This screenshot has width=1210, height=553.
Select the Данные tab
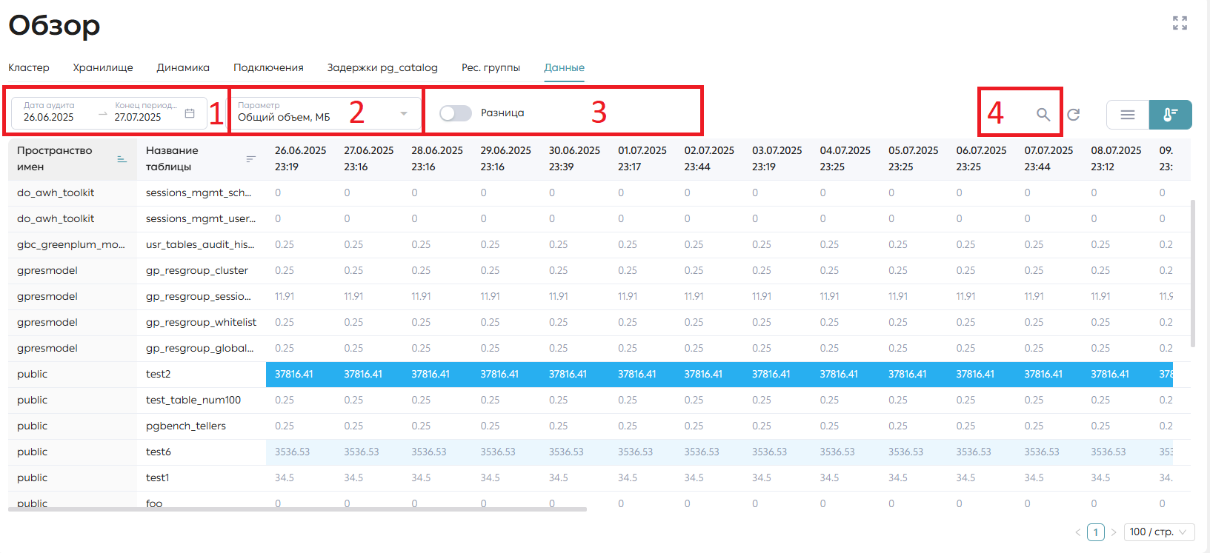pyautogui.click(x=564, y=67)
